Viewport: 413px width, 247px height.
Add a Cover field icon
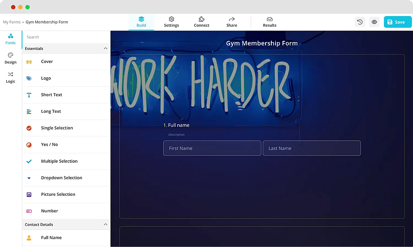click(x=29, y=62)
